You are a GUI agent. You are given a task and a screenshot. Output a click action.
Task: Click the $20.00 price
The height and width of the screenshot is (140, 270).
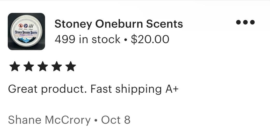pyautogui.click(x=150, y=39)
